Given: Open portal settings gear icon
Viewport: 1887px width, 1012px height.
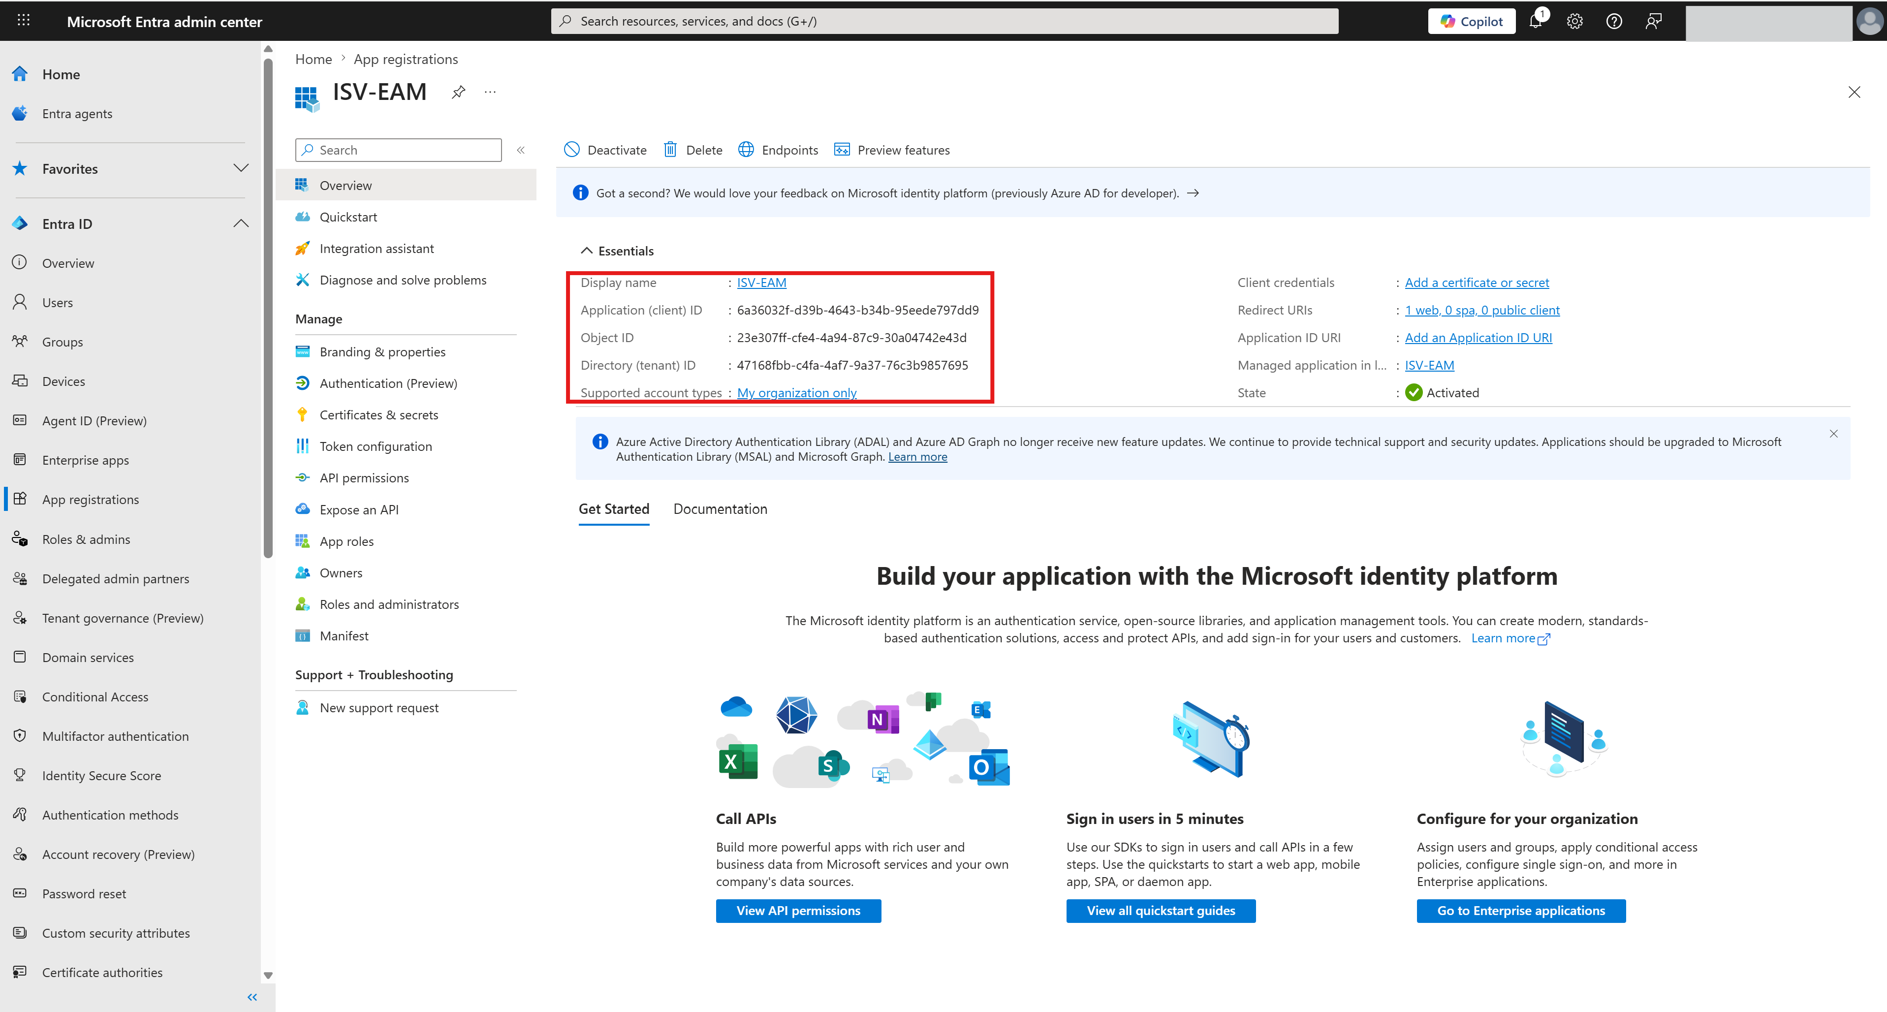Looking at the screenshot, I should click(x=1575, y=21).
